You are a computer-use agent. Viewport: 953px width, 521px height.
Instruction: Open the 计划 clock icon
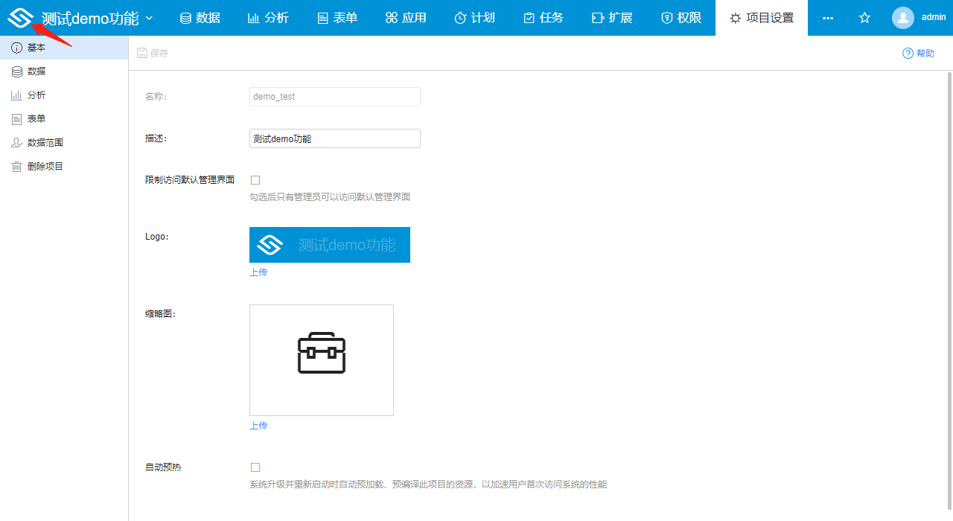[x=459, y=17]
